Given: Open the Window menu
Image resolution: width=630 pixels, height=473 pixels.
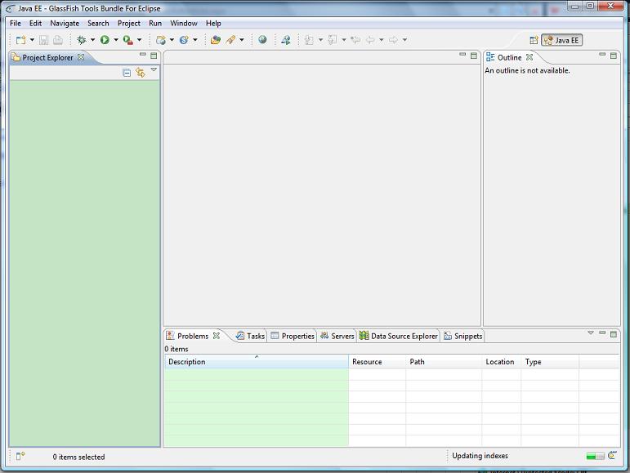Looking at the screenshot, I should [x=184, y=24].
